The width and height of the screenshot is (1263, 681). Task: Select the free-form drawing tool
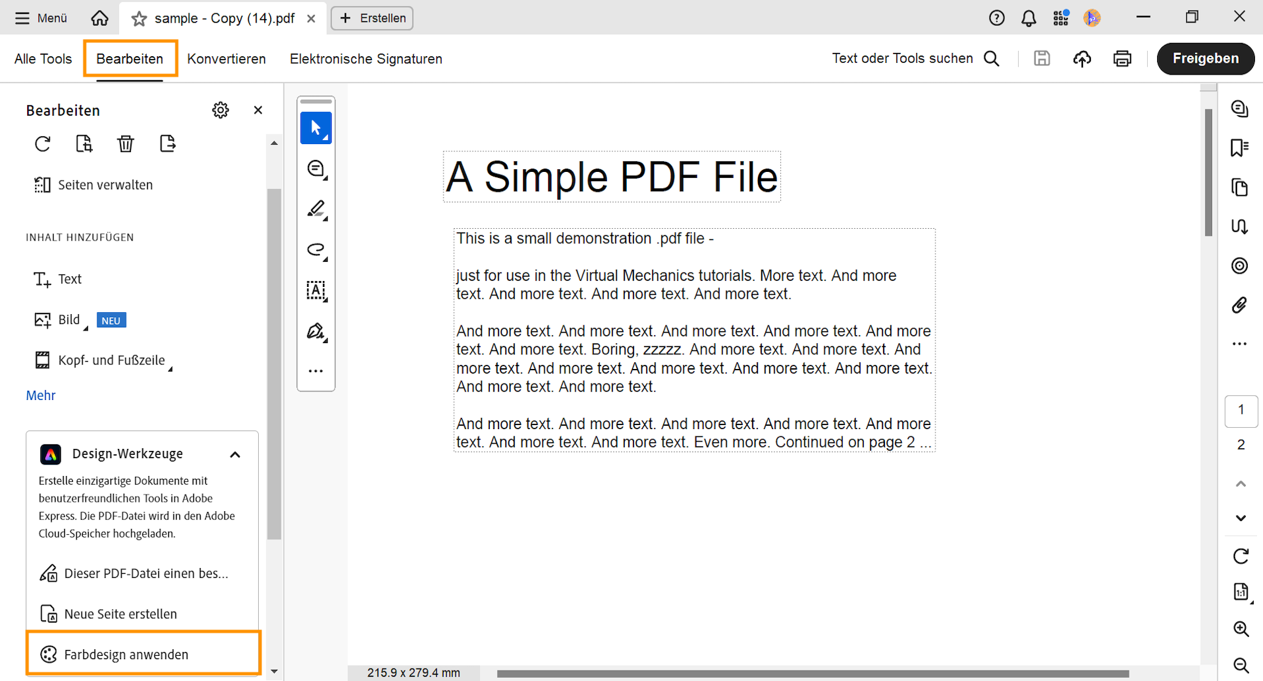click(316, 251)
